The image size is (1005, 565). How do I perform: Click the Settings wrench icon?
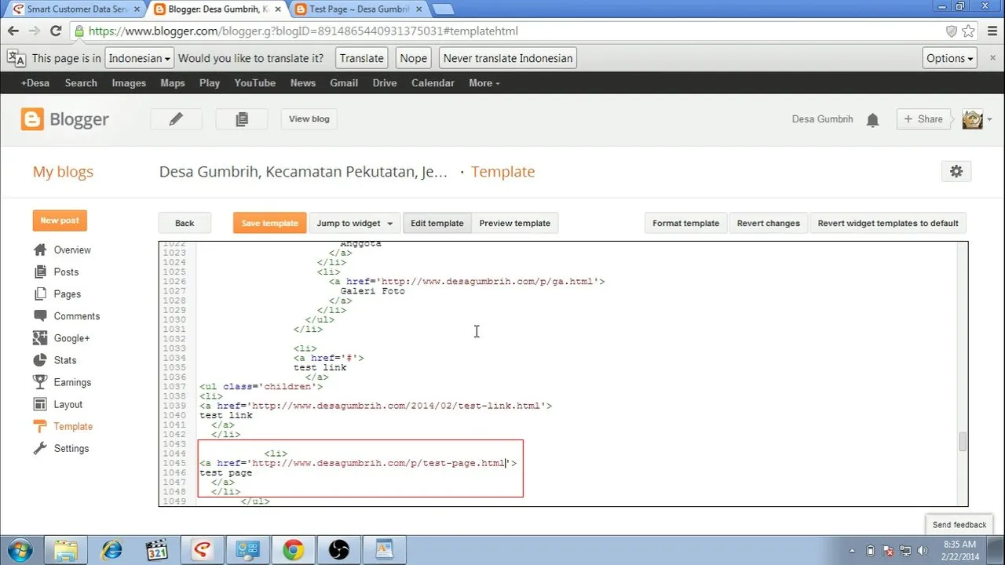click(40, 448)
